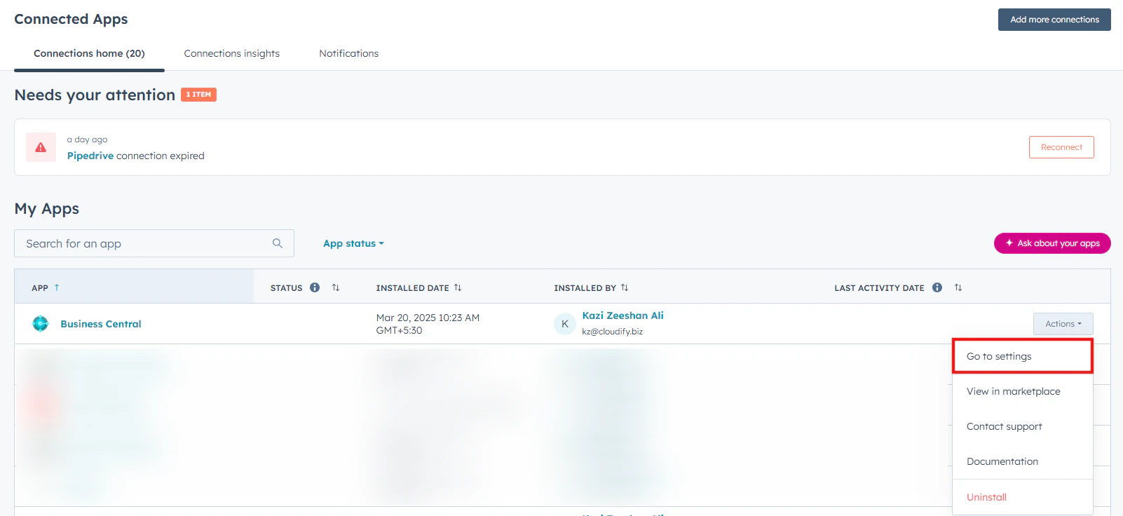Screen dimensions: 1123x516
Task: Click Add more connections button
Action: 1054,20
